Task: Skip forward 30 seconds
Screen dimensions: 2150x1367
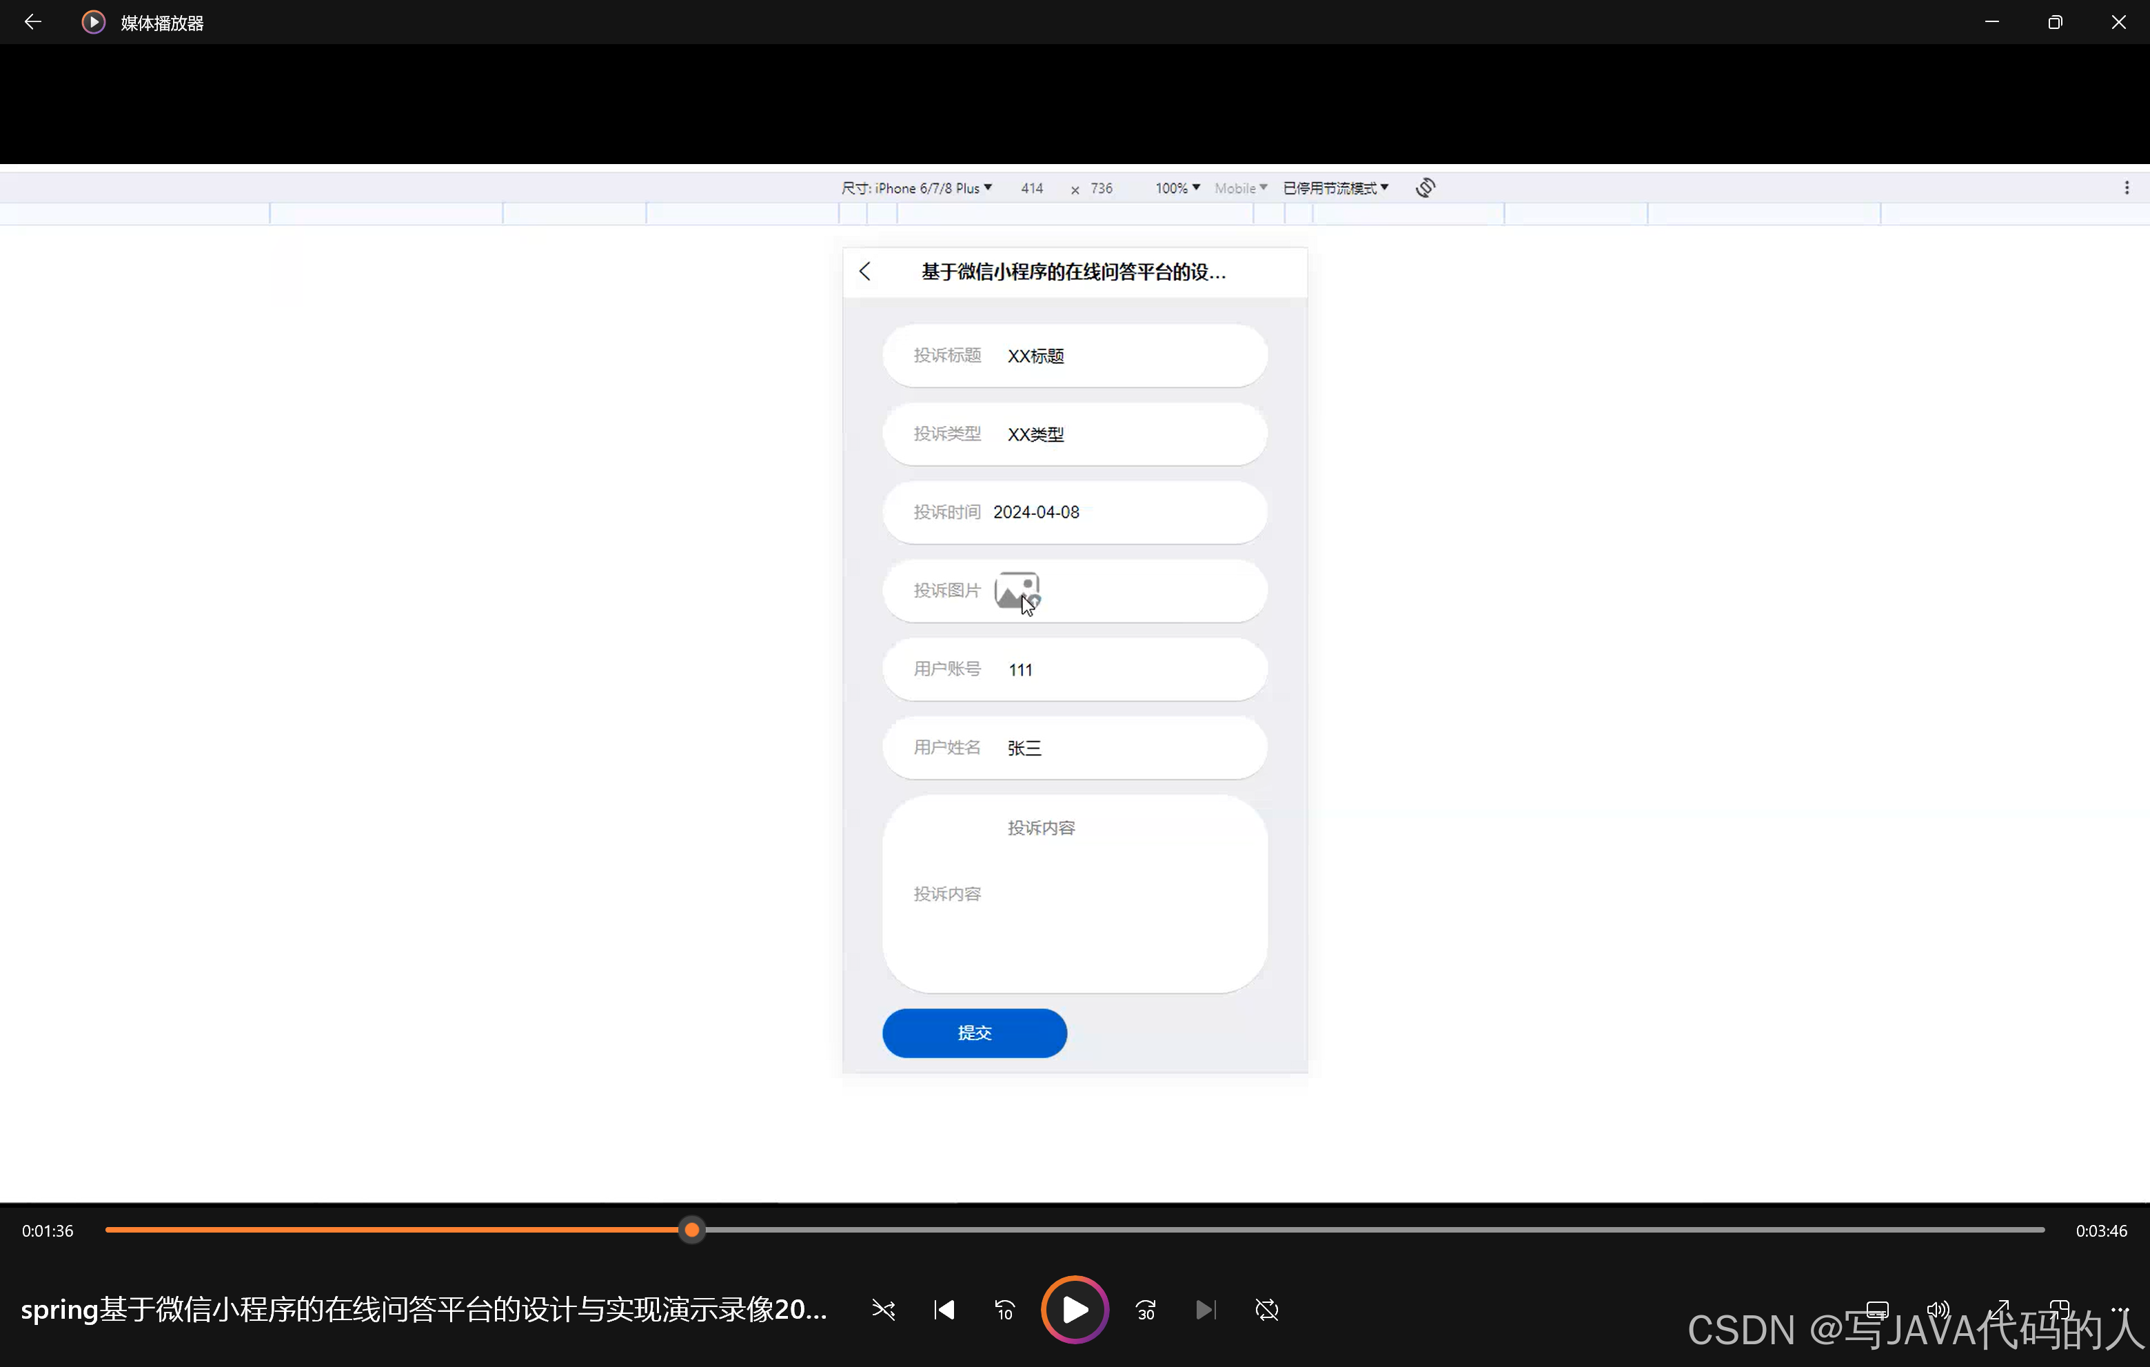Action: point(1146,1310)
